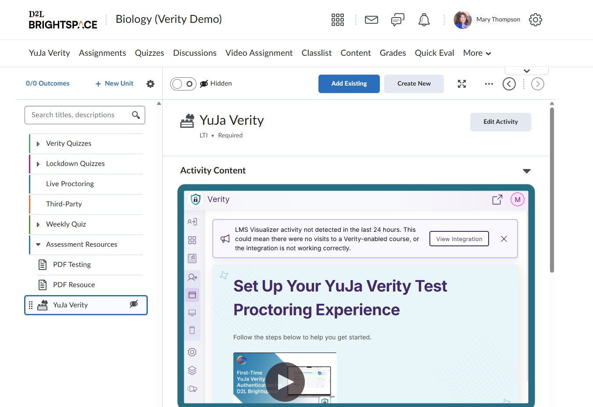Select the Third-Party unit
The image size is (593, 407).
tap(86, 204)
